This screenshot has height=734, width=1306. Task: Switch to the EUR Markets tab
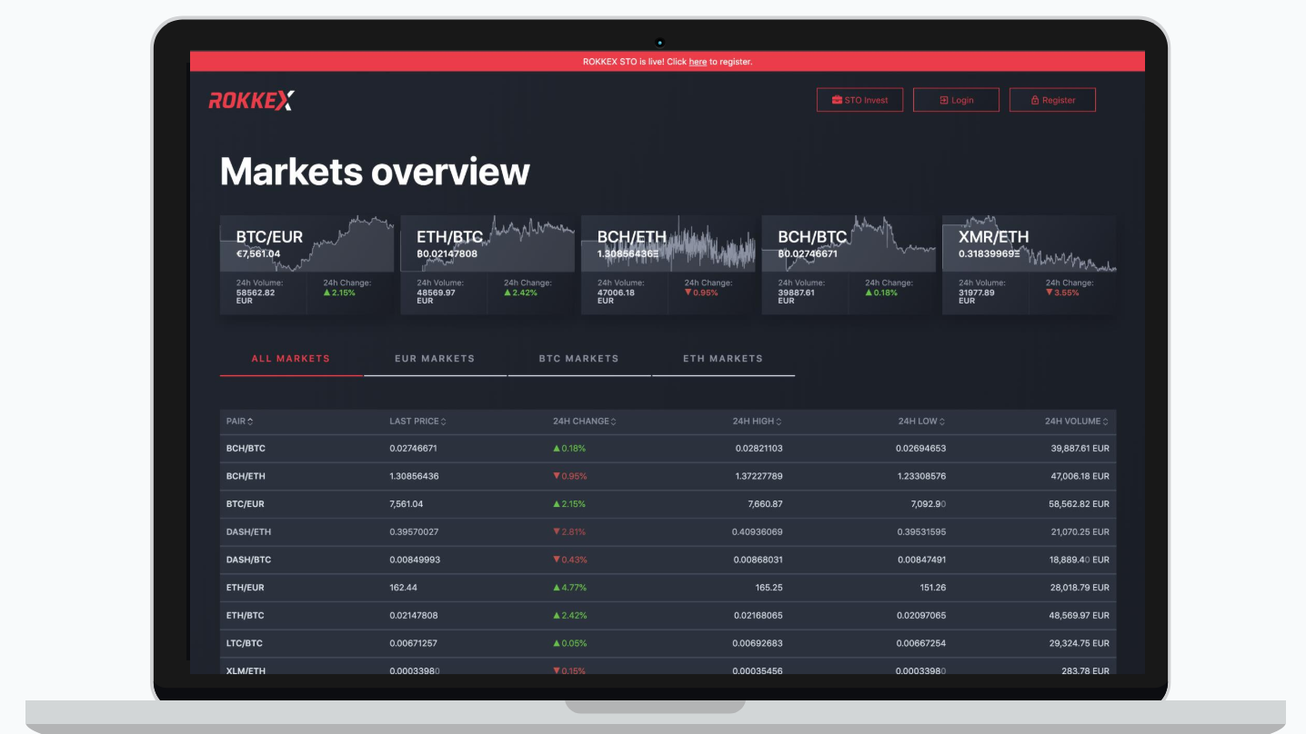(435, 359)
